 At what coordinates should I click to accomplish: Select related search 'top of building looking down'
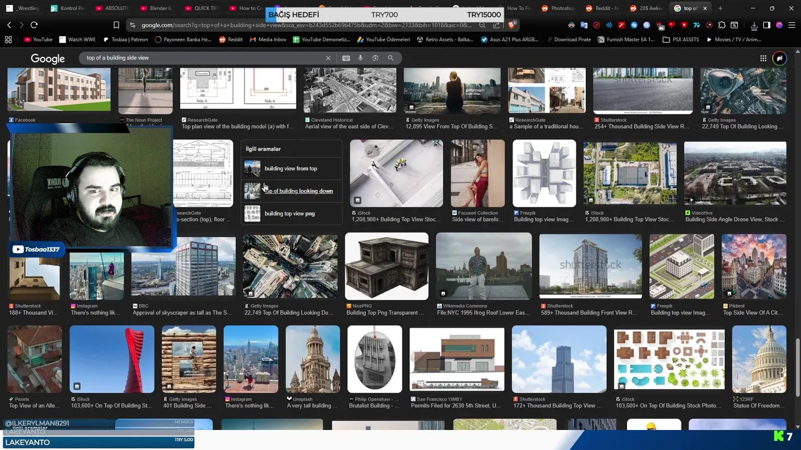point(292,191)
